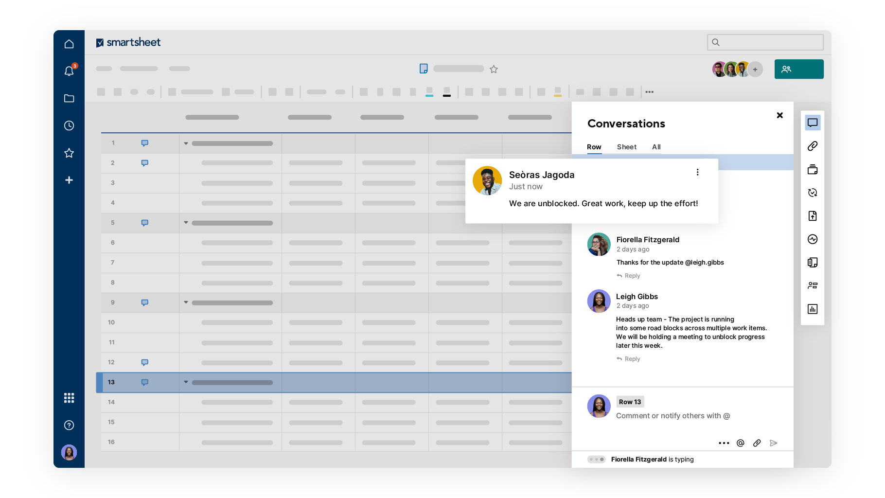Click the @ mention icon in comment box
The width and height of the screenshot is (885, 498).
tap(740, 443)
